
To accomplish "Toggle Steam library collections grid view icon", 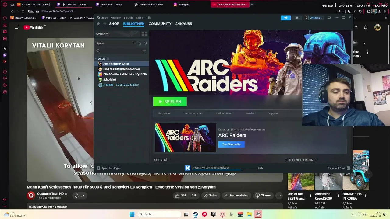I will coord(144,34).
